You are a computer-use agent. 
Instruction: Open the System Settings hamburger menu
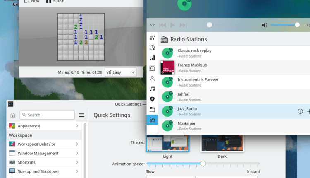[x=82, y=115]
